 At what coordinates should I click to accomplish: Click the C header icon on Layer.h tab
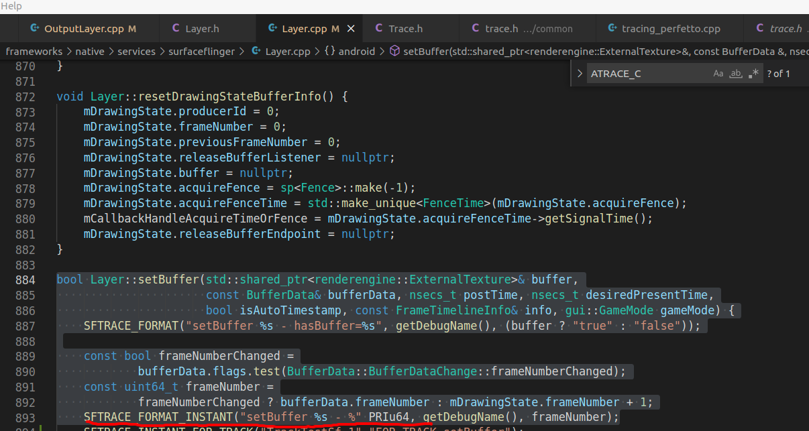pyautogui.click(x=176, y=29)
